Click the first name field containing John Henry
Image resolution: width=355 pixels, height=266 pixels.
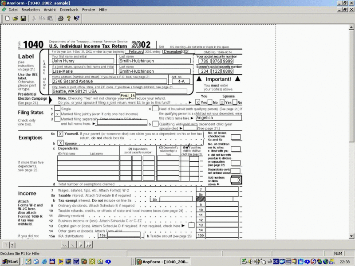pos(83,61)
